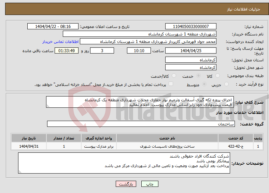Viewport: 269px width, 193px height.
Task: Select the خدمت radio button
Action: coord(198,76)
